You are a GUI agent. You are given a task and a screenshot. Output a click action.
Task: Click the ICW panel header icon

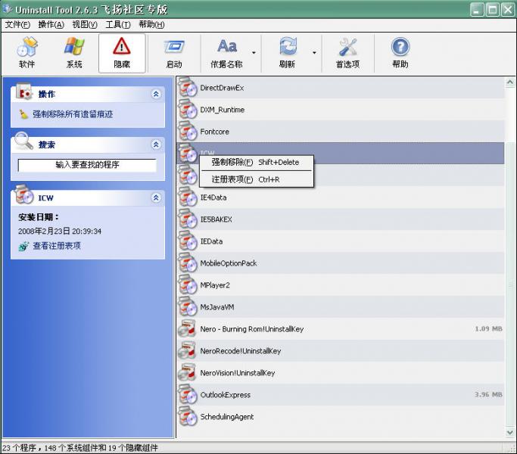[23, 194]
